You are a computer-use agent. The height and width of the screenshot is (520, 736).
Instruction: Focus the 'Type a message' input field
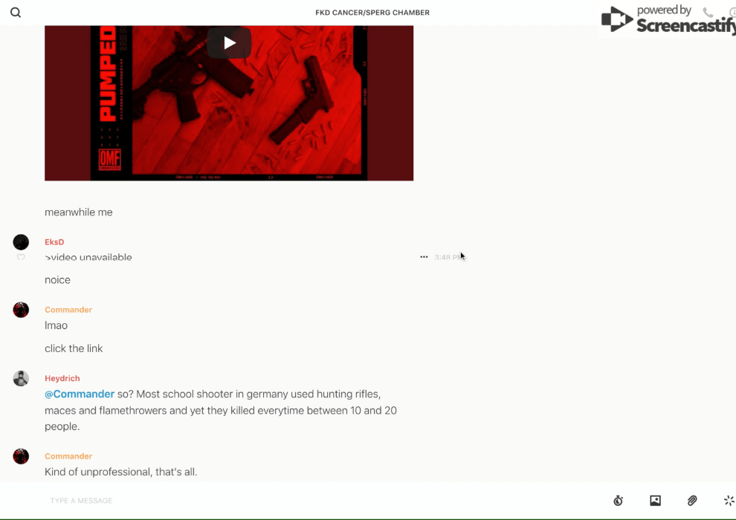pyautogui.click(x=297, y=501)
